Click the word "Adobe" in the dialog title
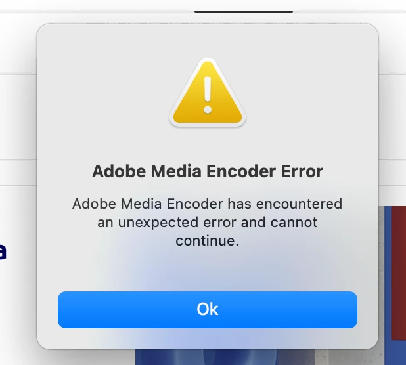The width and height of the screenshot is (406, 365). pos(119,171)
